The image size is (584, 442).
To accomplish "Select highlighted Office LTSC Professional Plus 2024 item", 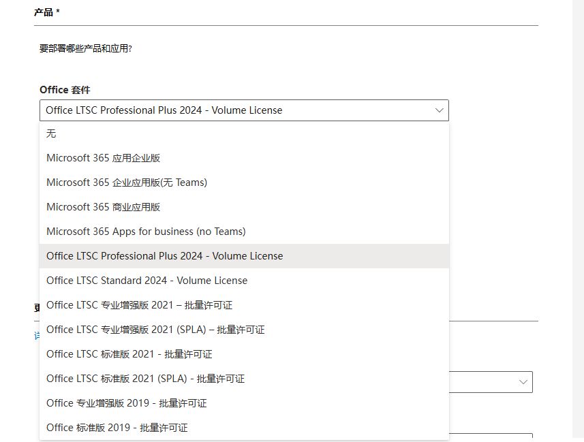I will [x=164, y=256].
